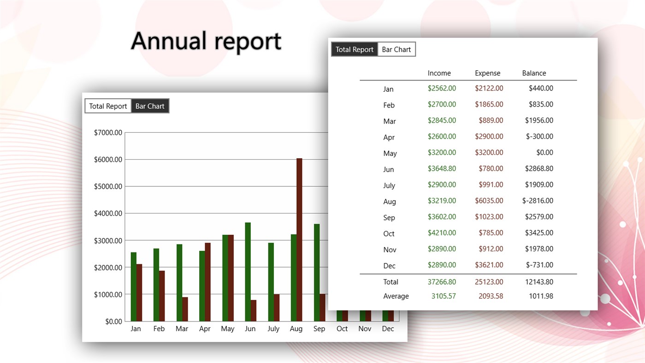This screenshot has height=363, width=645.
Task: Click the Jan label on the chart x-axis
Action: [136, 328]
